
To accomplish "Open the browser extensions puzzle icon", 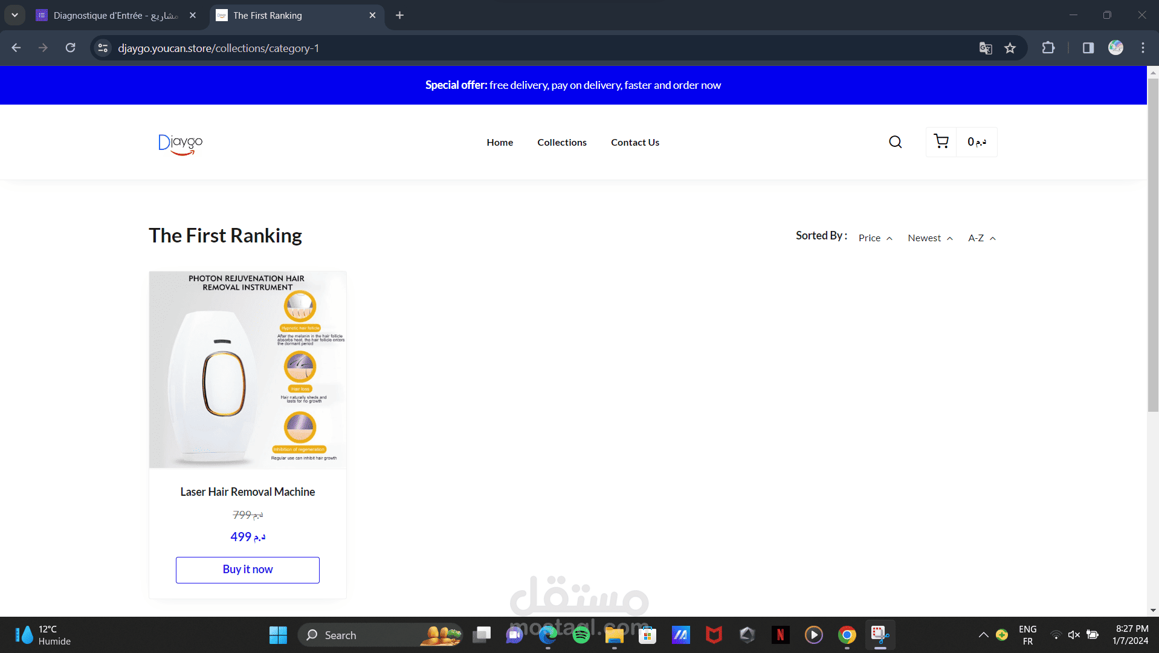I will click(1048, 48).
